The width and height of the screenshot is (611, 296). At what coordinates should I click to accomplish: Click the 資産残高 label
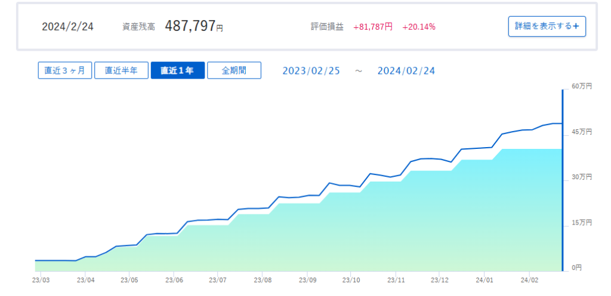[x=138, y=27]
